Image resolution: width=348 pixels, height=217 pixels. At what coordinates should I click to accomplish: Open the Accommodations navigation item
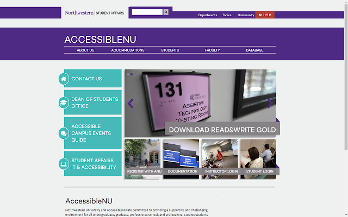(128, 50)
